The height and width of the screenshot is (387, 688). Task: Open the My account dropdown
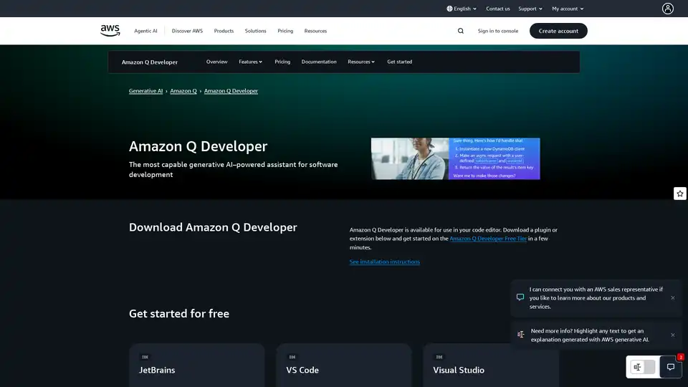(568, 9)
